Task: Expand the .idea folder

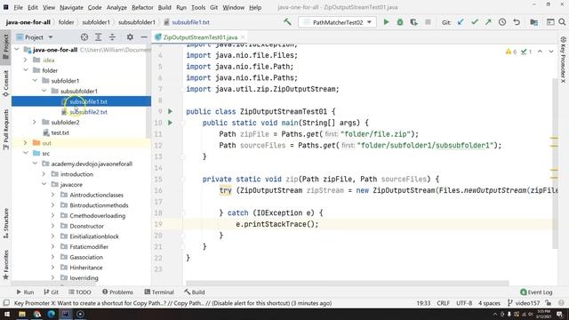Action: pos(26,60)
